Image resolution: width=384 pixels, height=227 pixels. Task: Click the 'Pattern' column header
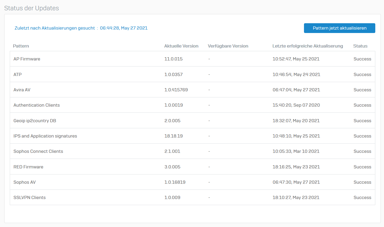pos(21,46)
